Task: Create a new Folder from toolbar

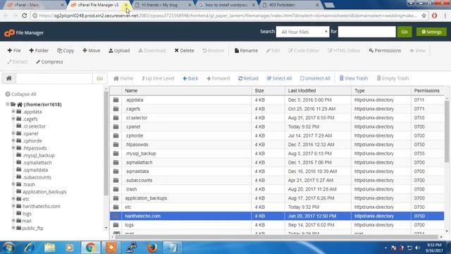Action: [39, 50]
